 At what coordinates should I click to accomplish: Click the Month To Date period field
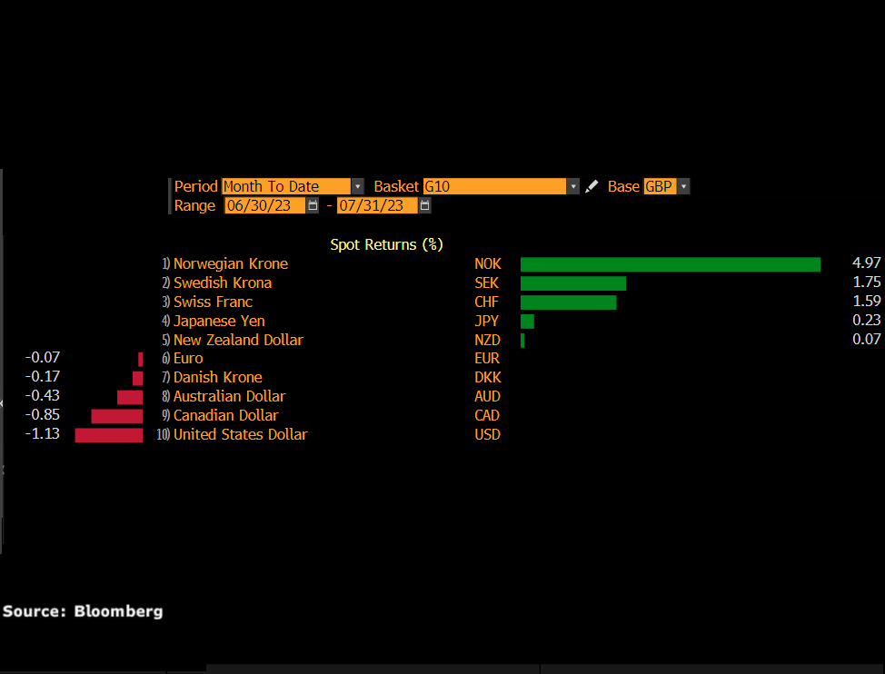(x=285, y=186)
